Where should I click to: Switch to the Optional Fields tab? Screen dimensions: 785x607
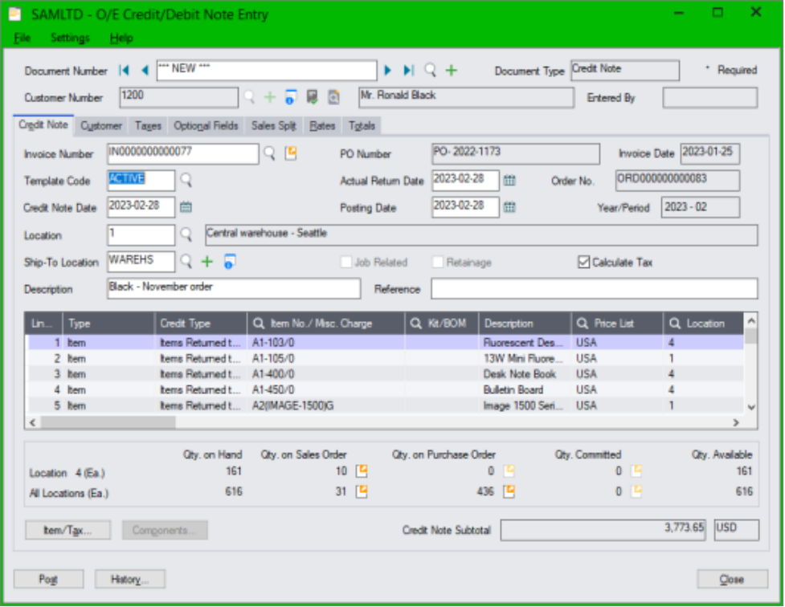coord(206,125)
